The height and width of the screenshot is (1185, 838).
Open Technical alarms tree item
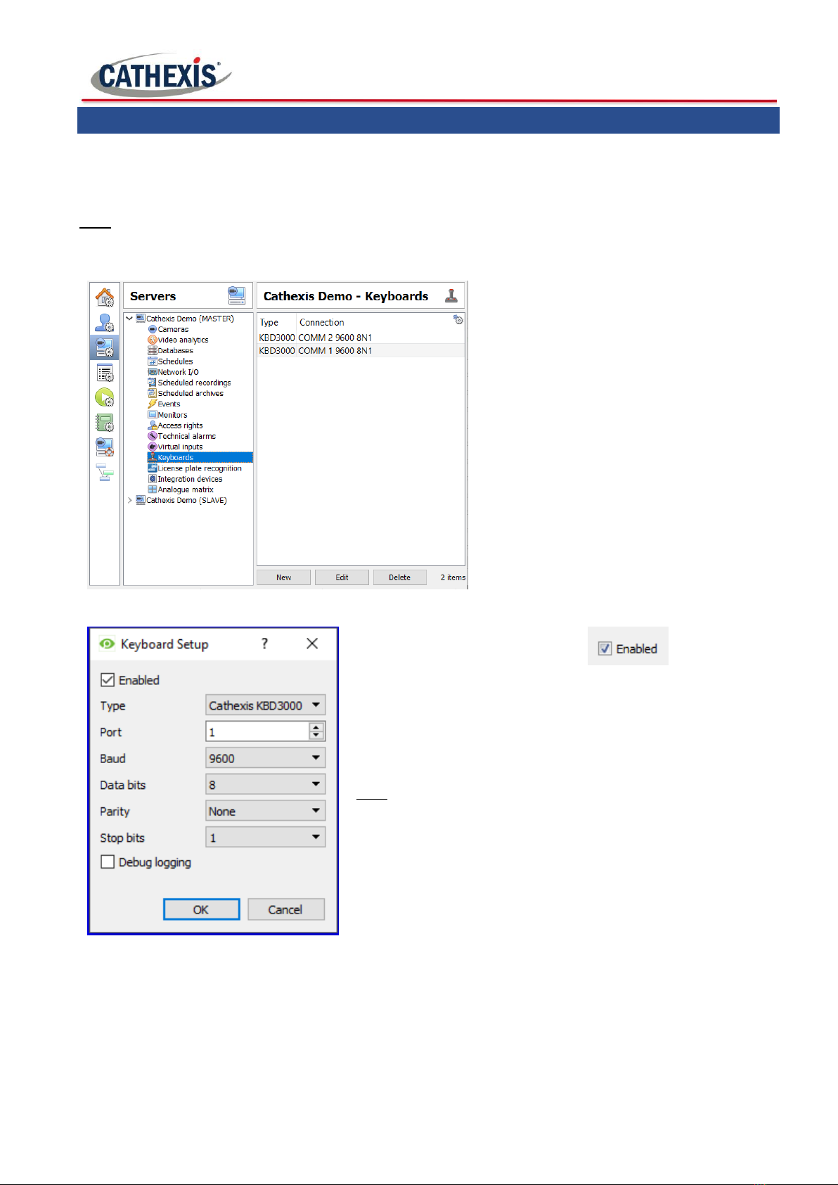tap(186, 436)
